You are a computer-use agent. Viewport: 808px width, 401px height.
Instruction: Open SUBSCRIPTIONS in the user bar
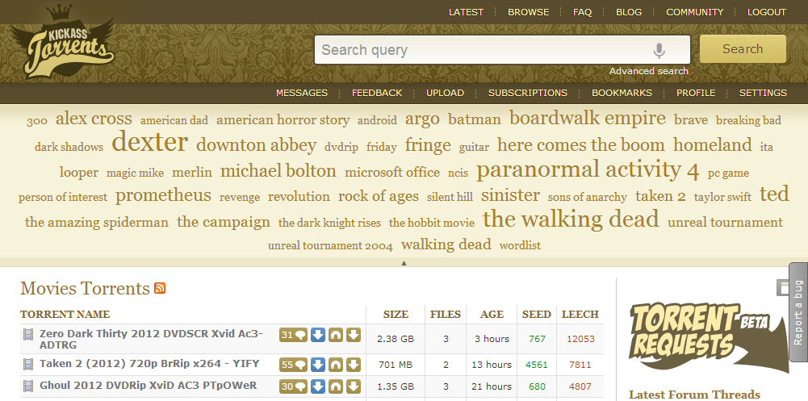528,93
